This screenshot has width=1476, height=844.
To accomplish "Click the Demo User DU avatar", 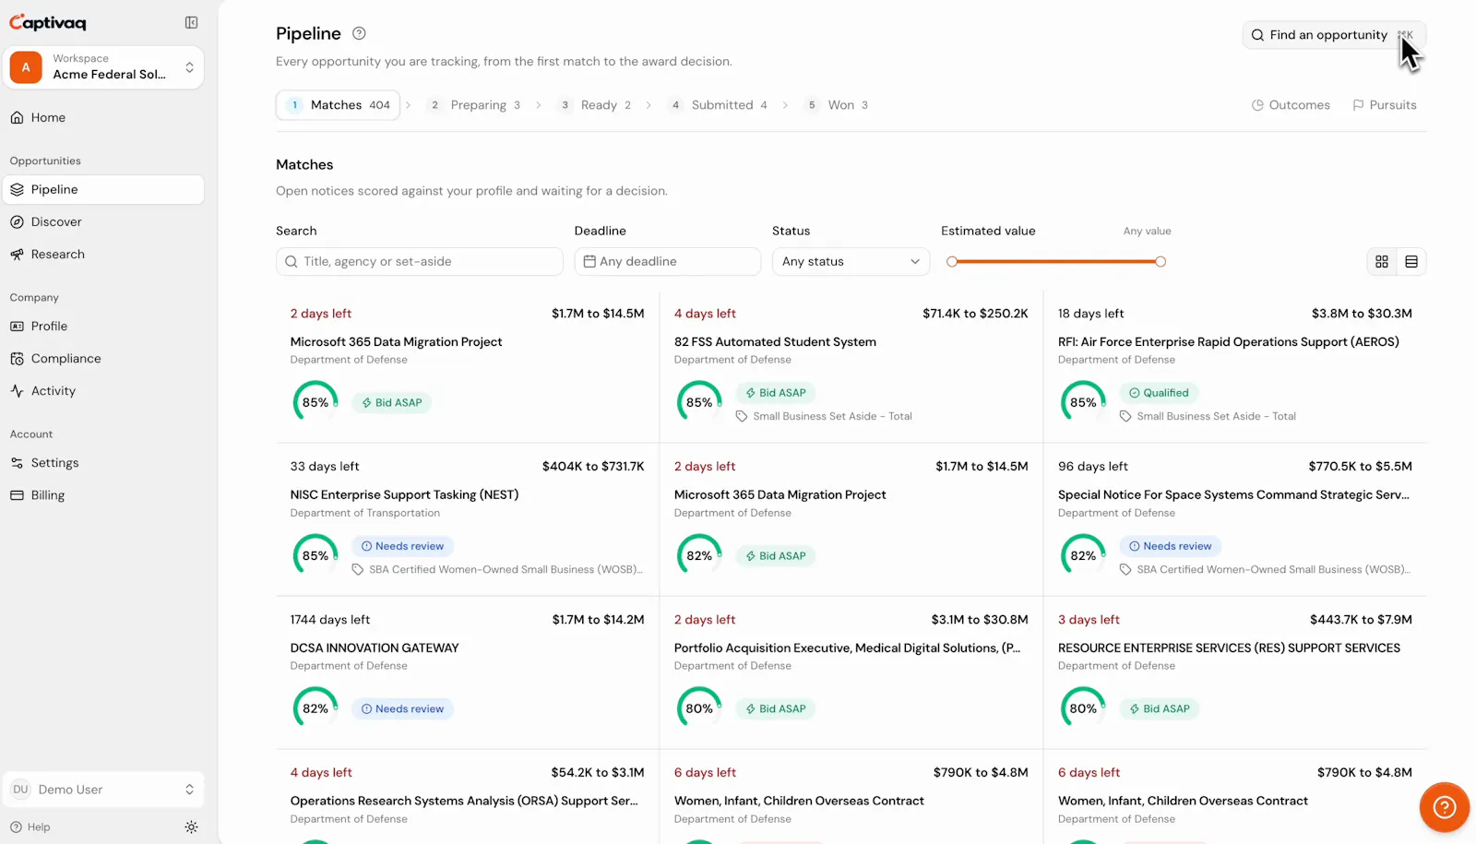I will (20, 790).
